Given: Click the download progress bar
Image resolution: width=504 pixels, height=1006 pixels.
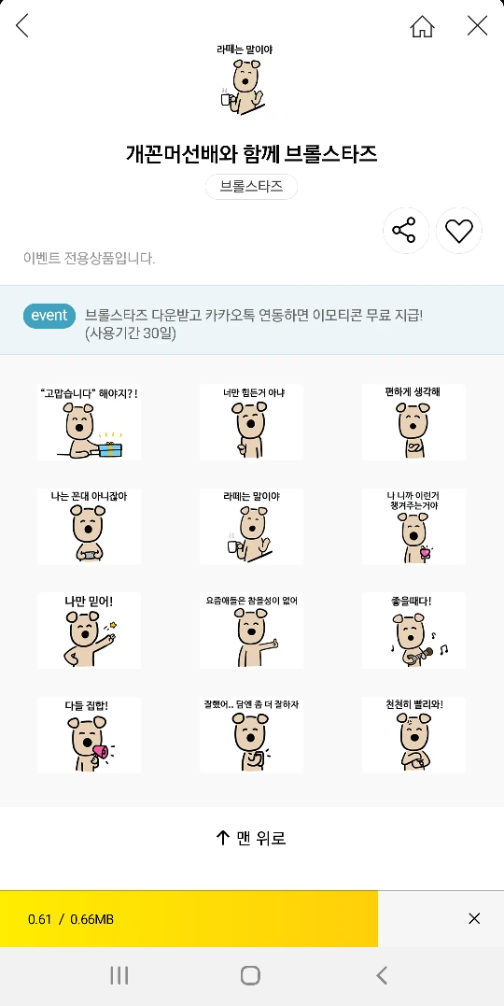Looking at the screenshot, I should pyautogui.click(x=189, y=919).
